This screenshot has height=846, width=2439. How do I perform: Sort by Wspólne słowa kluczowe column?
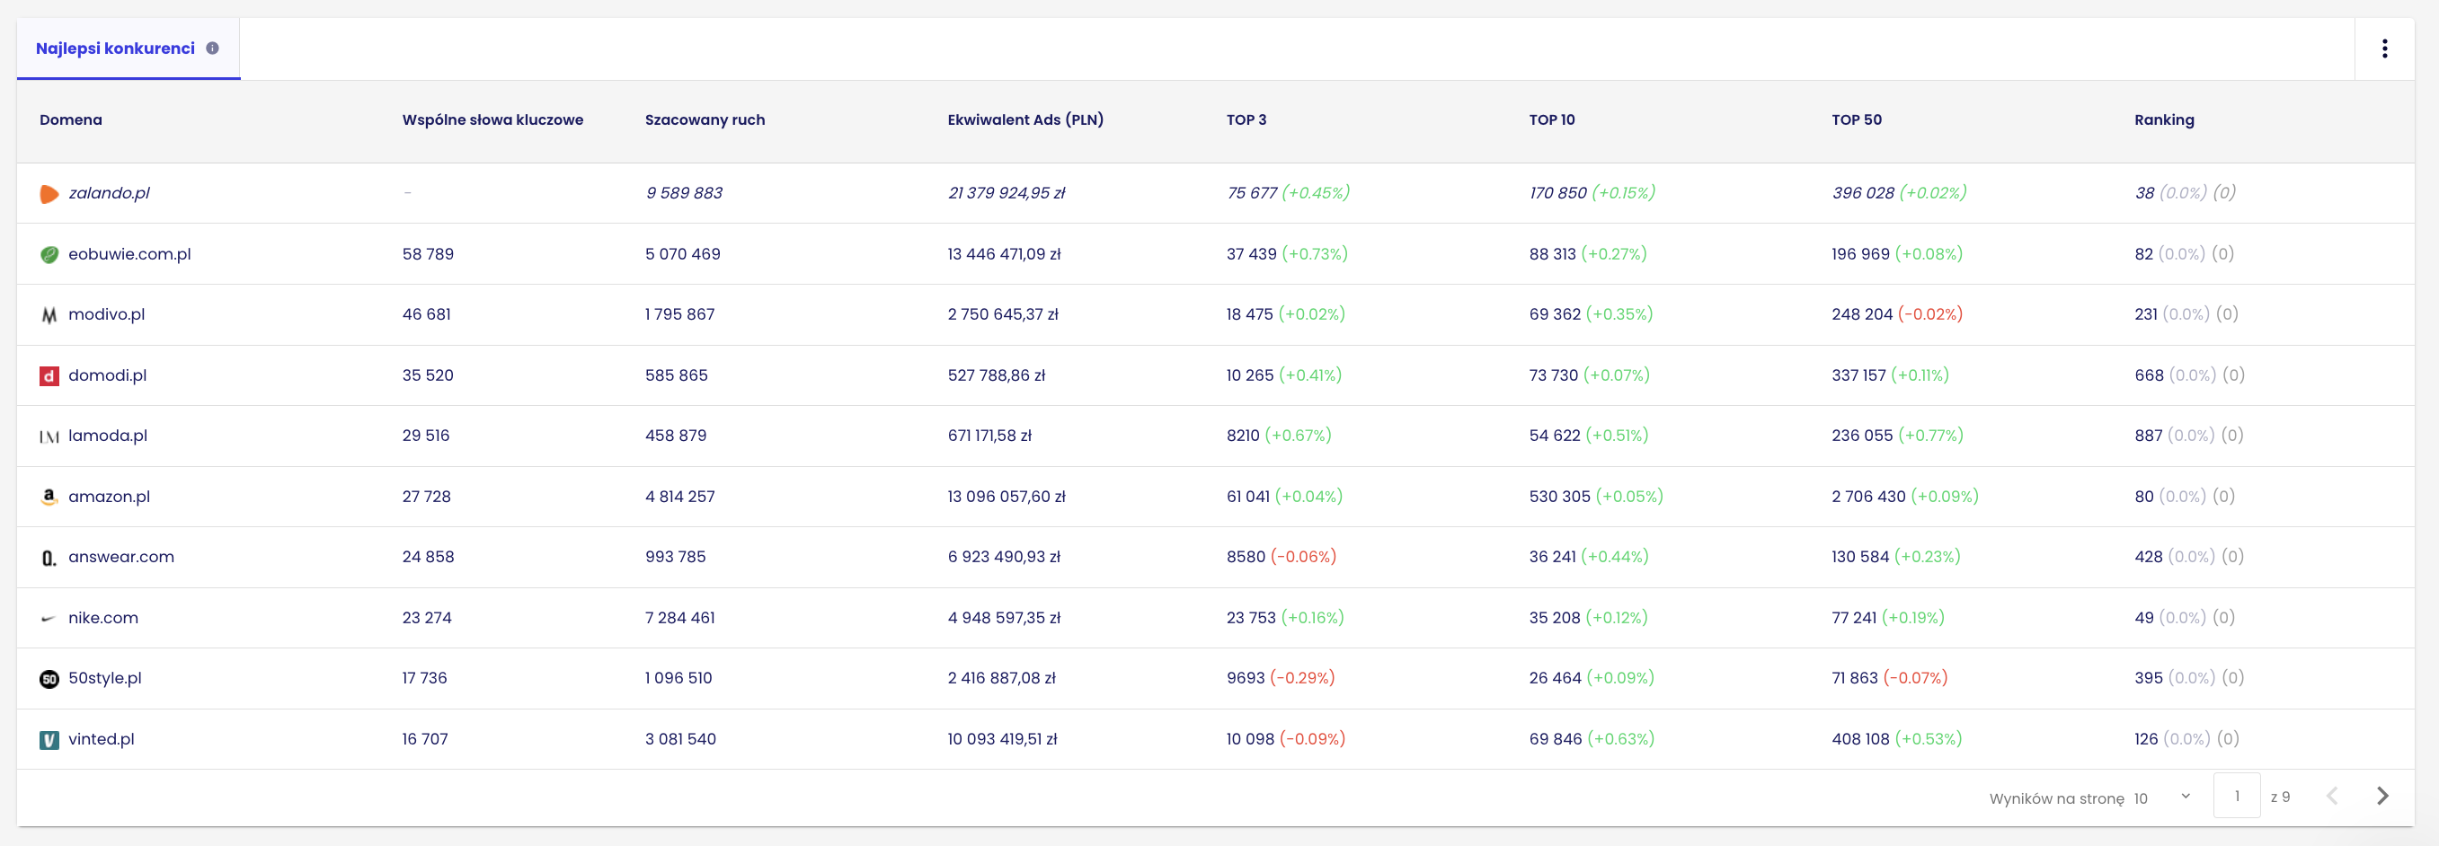(492, 119)
